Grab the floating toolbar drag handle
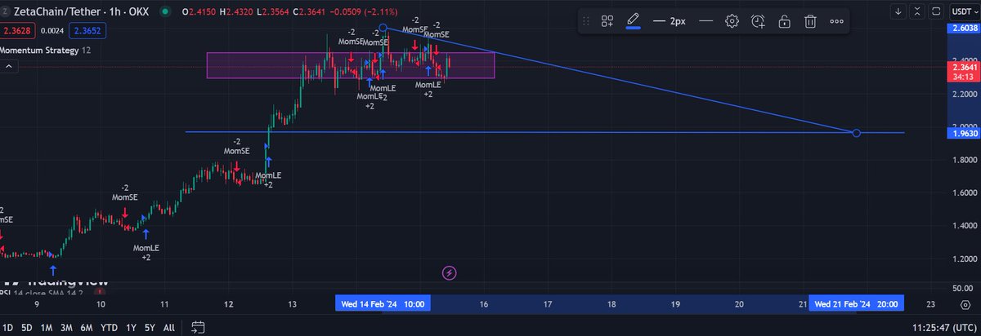981x336 pixels. (586, 21)
